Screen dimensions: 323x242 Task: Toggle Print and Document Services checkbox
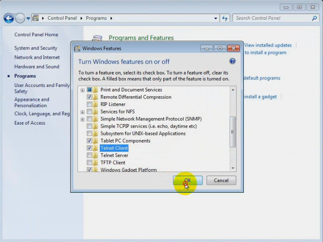89,90
